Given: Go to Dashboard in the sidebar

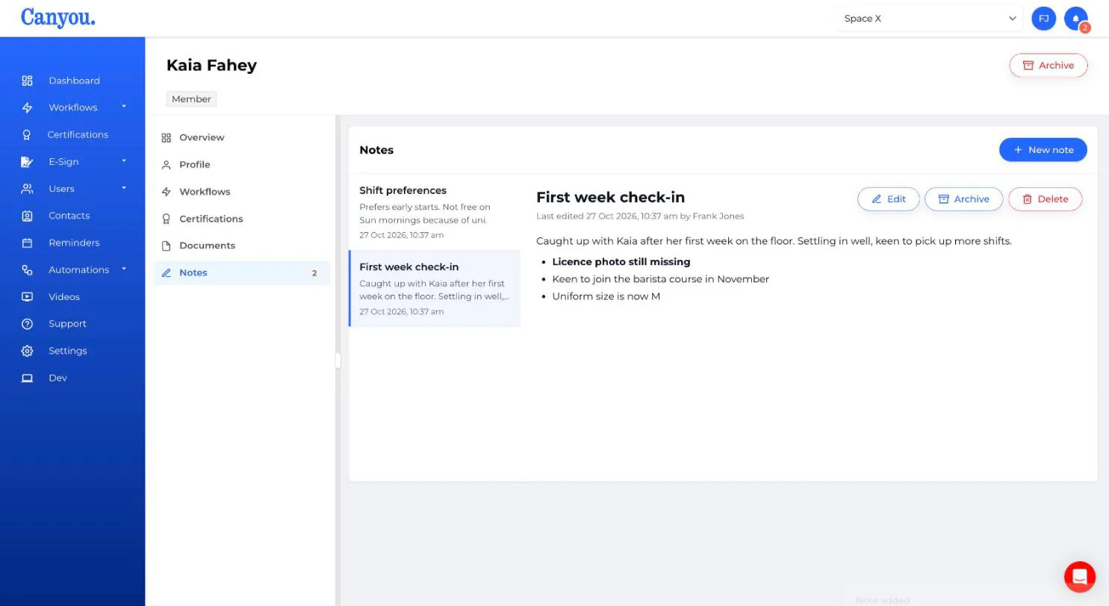Looking at the screenshot, I should click(x=72, y=81).
